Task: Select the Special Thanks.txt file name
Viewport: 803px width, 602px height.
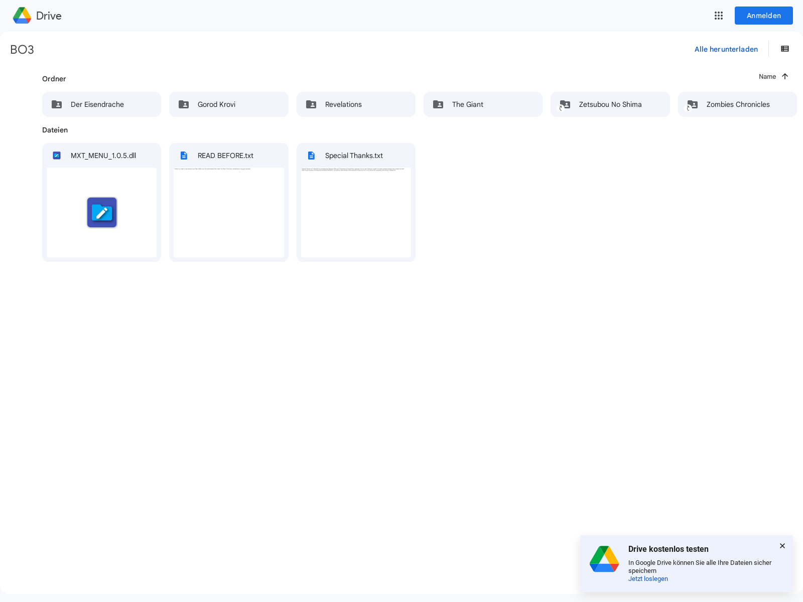Action: [x=354, y=156]
